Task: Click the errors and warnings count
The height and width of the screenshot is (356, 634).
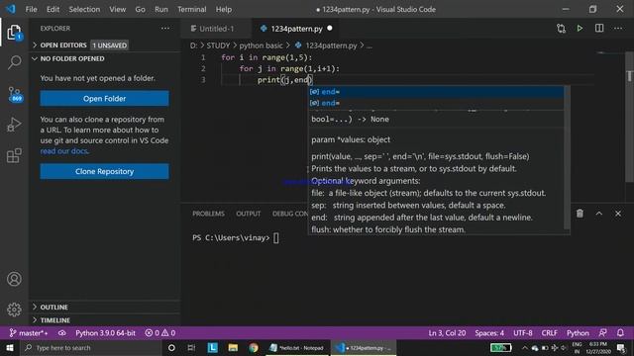Action: click(160, 333)
